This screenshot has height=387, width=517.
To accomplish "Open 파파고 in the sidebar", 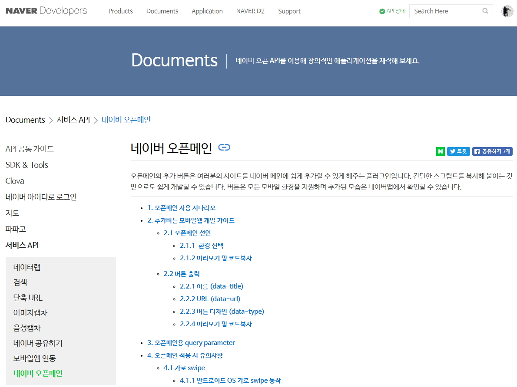I will pyautogui.click(x=16, y=229).
